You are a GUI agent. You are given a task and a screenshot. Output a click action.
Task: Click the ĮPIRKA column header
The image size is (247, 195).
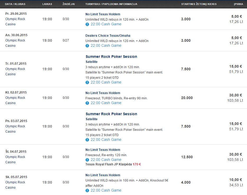(x=239, y=4)
